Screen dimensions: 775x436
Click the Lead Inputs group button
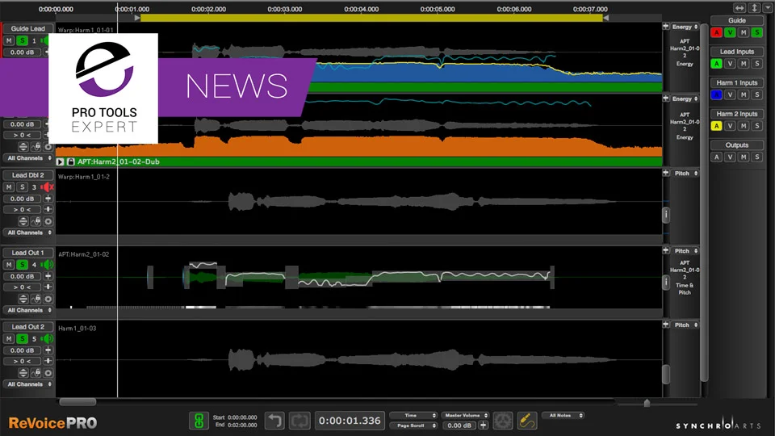tap(737, 52)
